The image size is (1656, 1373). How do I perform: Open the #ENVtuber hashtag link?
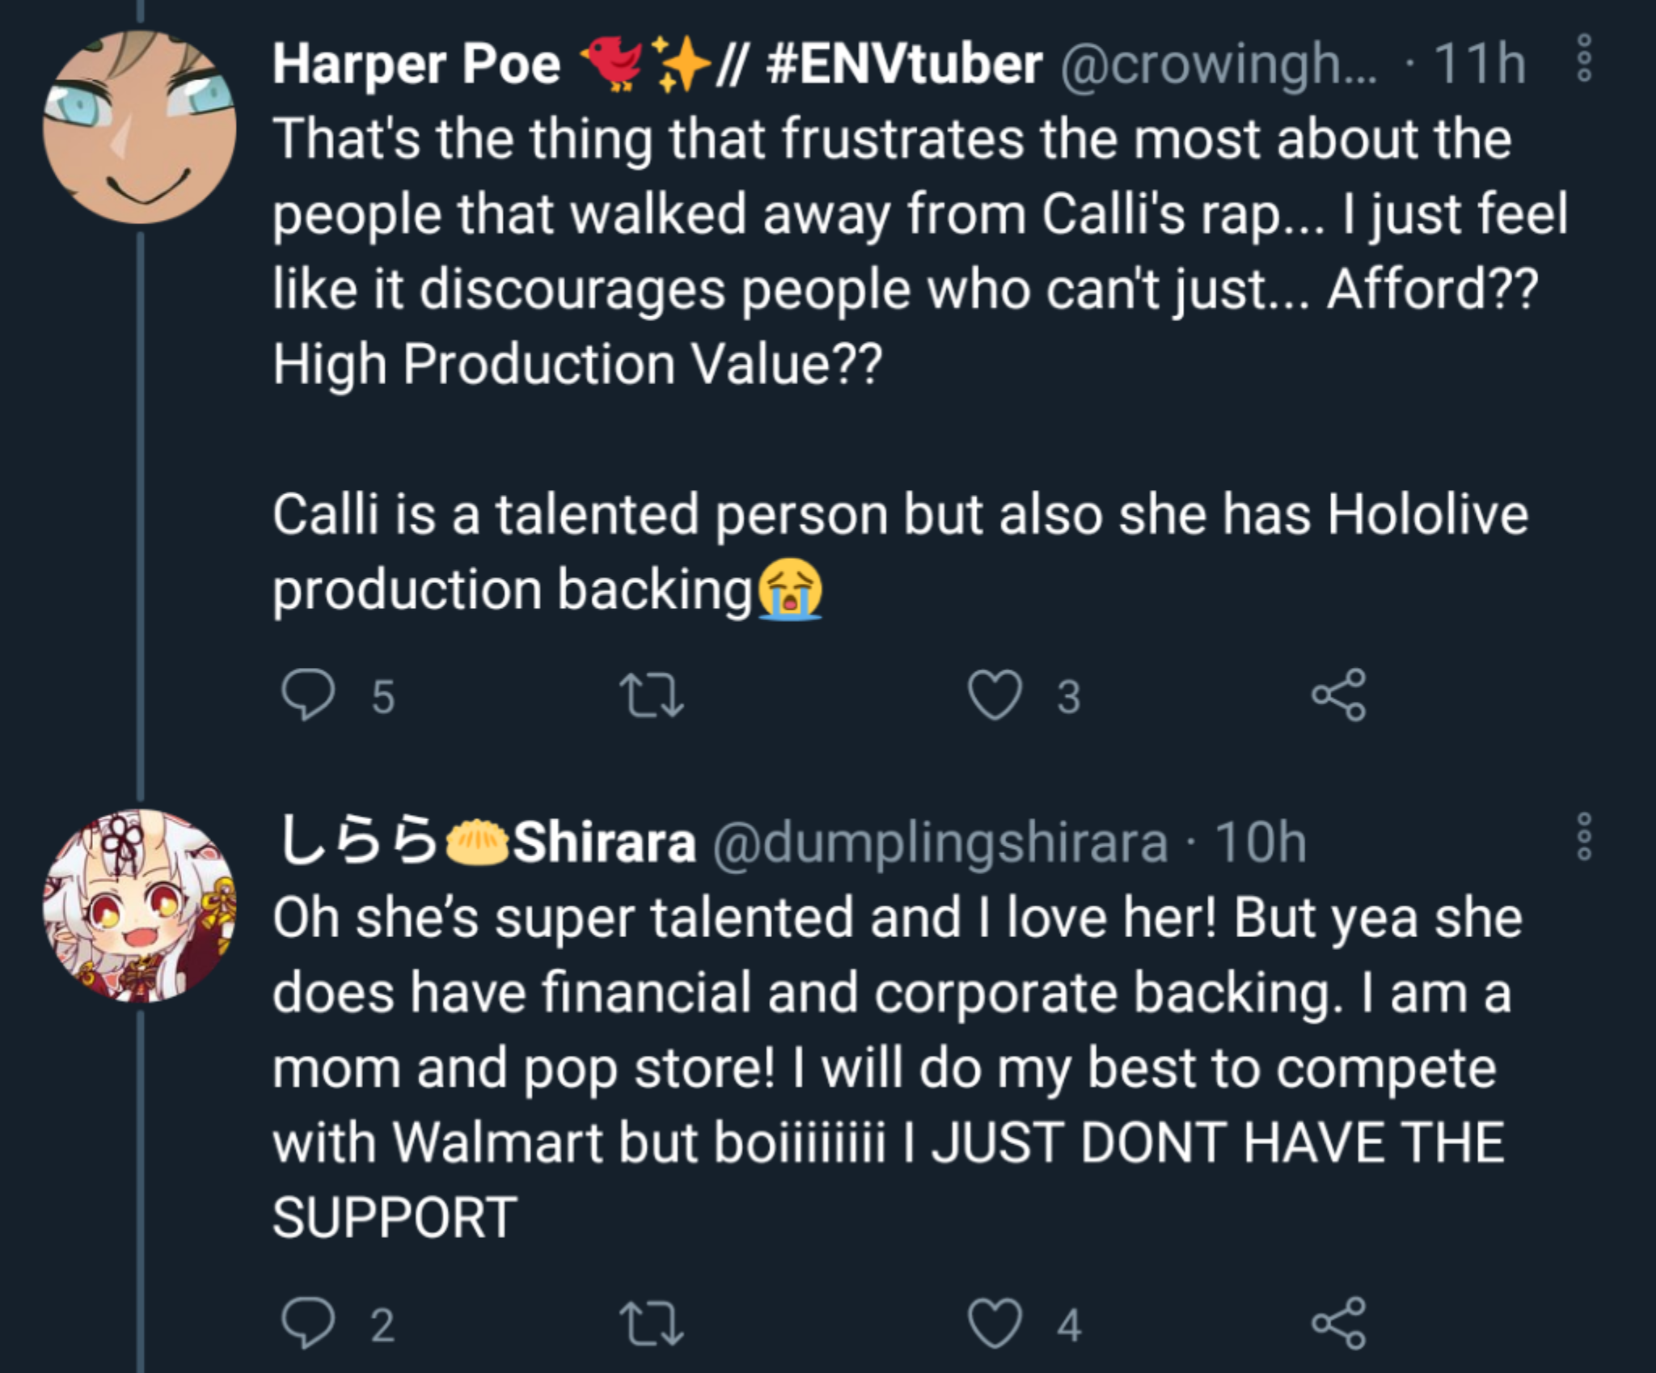[904, 65]
